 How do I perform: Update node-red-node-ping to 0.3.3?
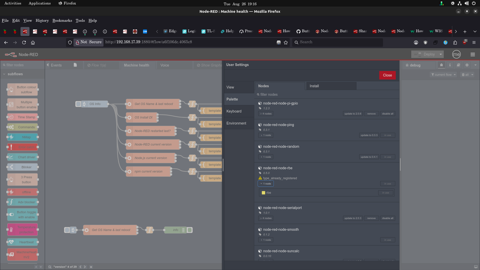coord(369,135)
